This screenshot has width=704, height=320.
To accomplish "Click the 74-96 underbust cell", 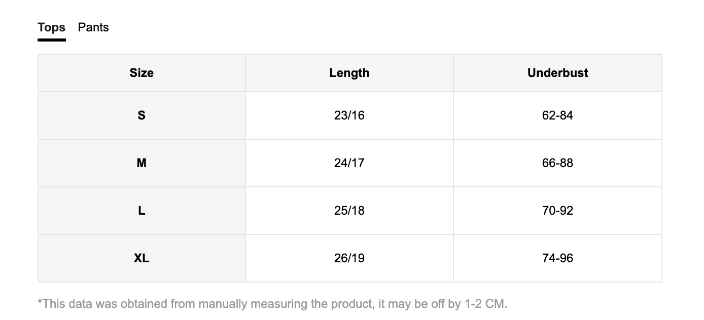I will (558, 258).
